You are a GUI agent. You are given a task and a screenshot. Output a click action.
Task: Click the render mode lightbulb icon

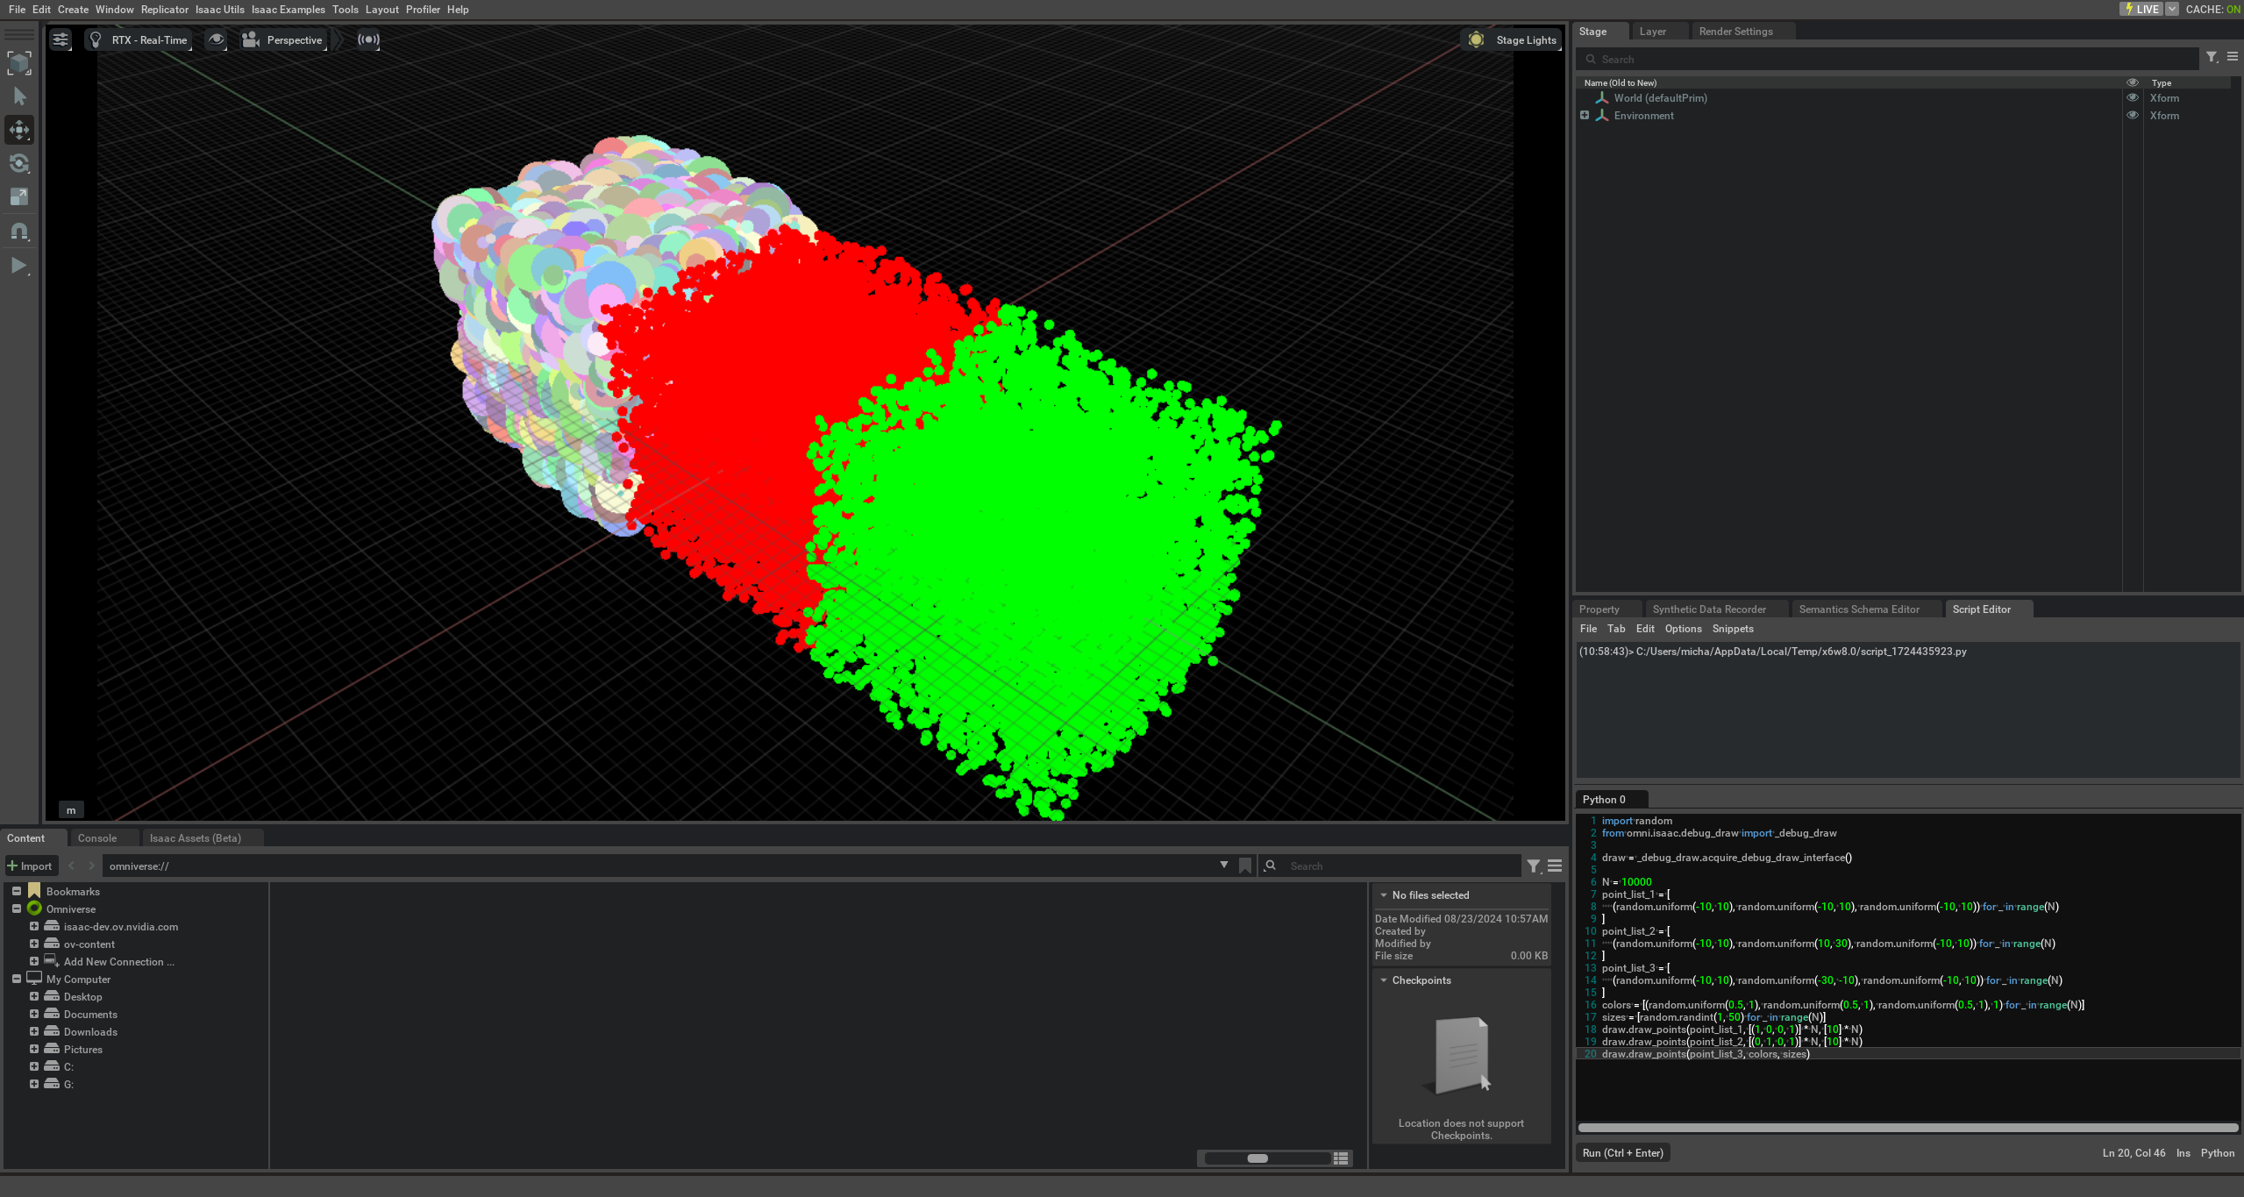pos(96,39)
